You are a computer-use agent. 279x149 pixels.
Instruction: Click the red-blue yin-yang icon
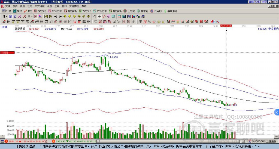pos(213,22)
